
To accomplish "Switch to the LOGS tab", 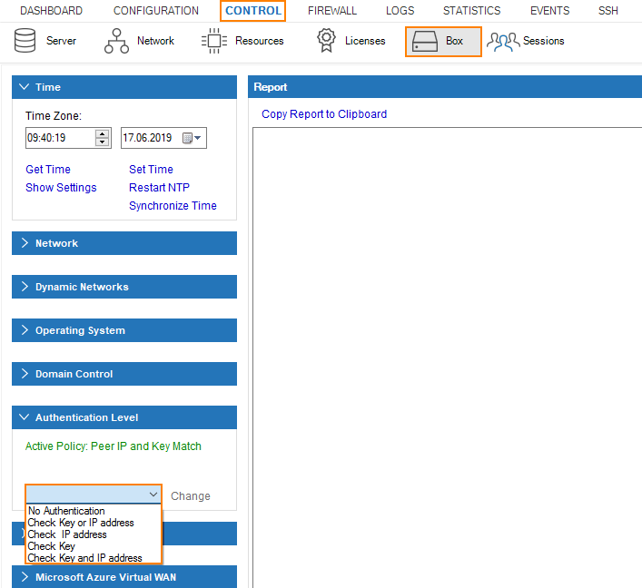I will point(400,11).
